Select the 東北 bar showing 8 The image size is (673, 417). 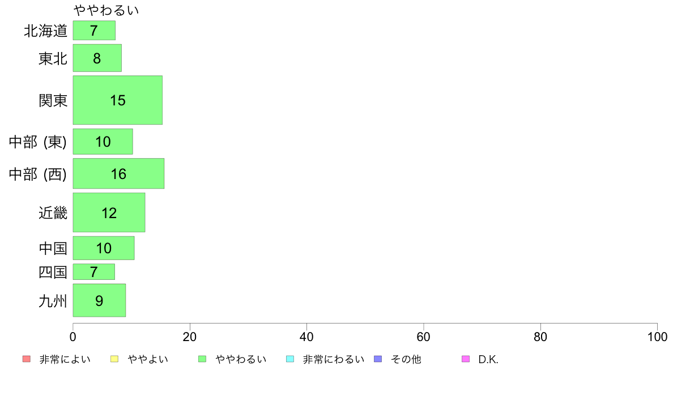tap(97, 58)
